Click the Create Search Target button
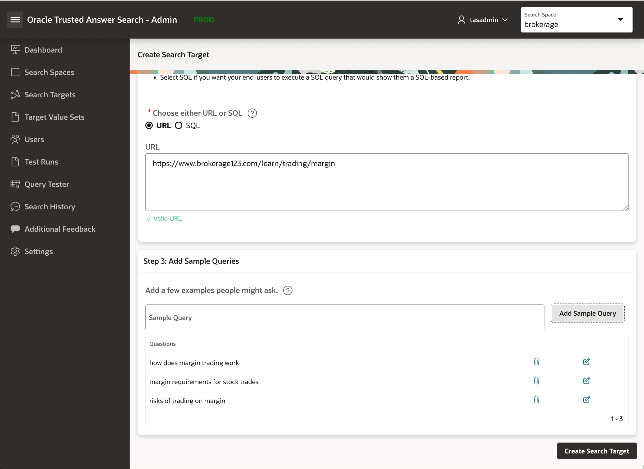This screenshot has width=644, height=469. click(596, 451)
